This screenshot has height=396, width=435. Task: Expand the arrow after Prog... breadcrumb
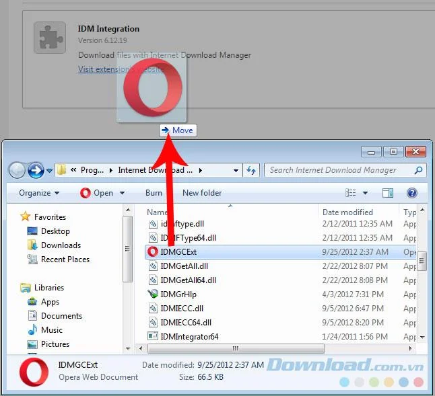pos(111,170)
